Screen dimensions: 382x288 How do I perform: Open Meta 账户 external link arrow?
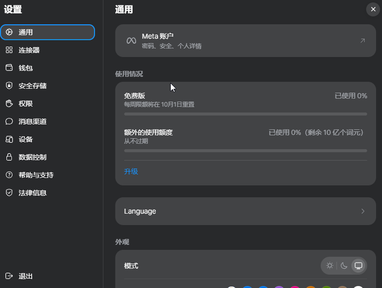(362, 40)
